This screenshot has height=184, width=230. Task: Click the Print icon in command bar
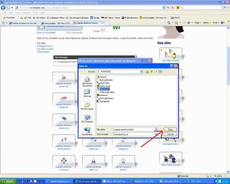(x=189, y=23)
